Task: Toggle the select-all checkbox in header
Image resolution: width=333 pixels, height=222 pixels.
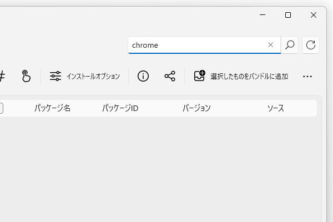Action: 1,108
